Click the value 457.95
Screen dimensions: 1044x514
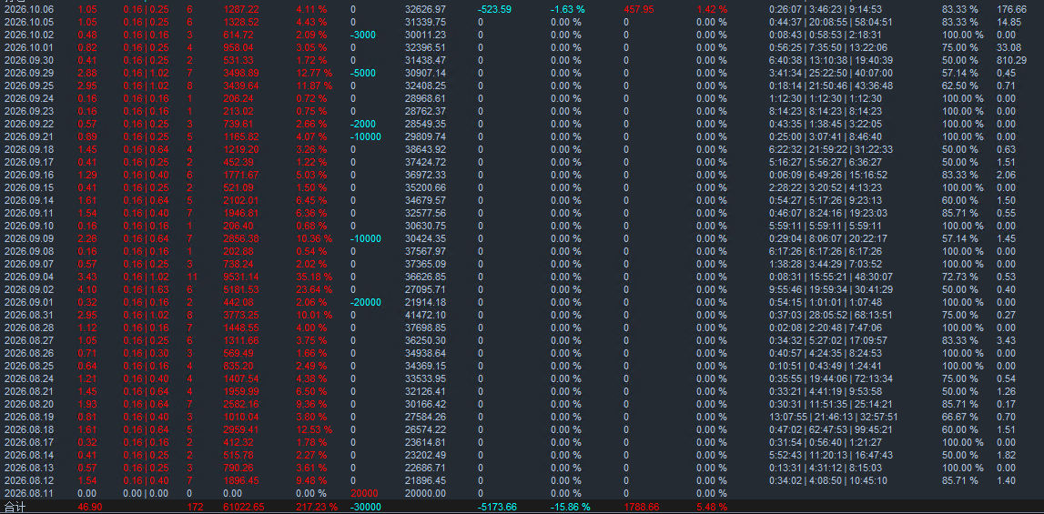639,9
